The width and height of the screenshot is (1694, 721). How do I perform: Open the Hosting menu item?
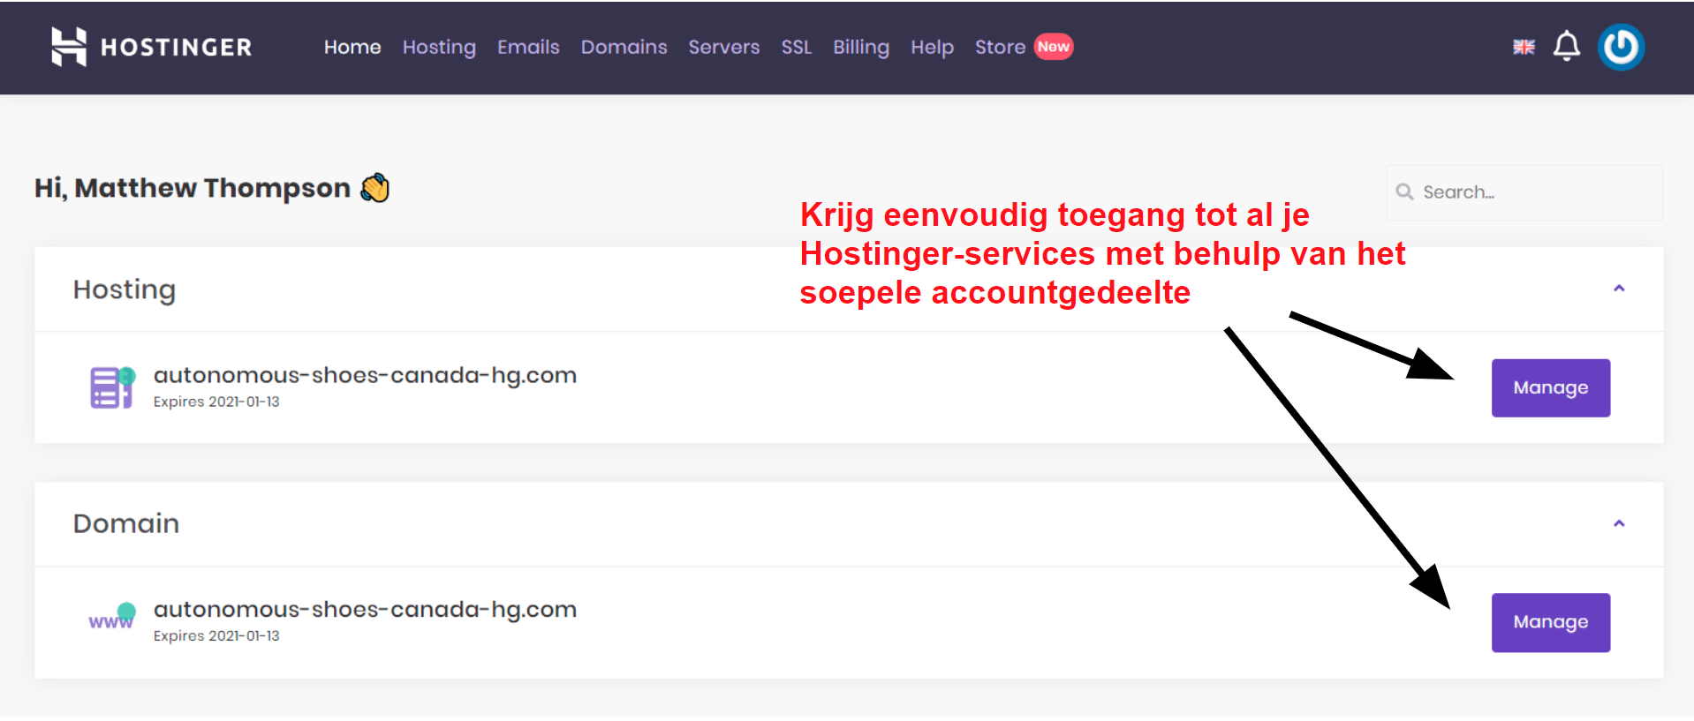click(439, 47)
